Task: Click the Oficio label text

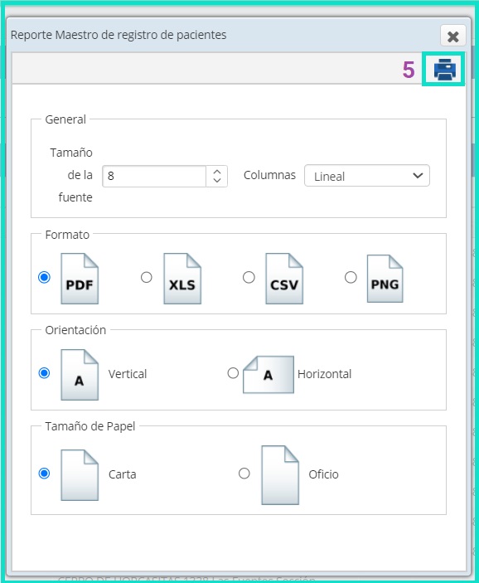Action: pos(323,474)
